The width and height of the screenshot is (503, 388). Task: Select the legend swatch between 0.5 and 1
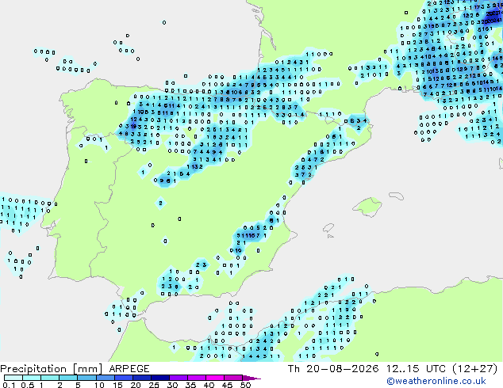click(x=32, y=378)
